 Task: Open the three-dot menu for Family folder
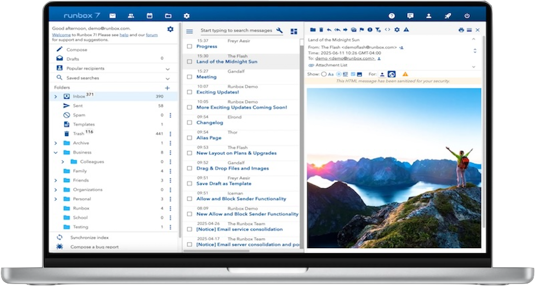coord(170,171)
